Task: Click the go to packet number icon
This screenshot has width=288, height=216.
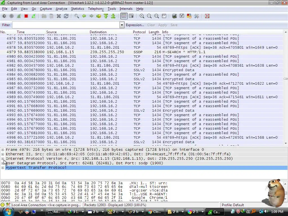Action: [99, 16]
